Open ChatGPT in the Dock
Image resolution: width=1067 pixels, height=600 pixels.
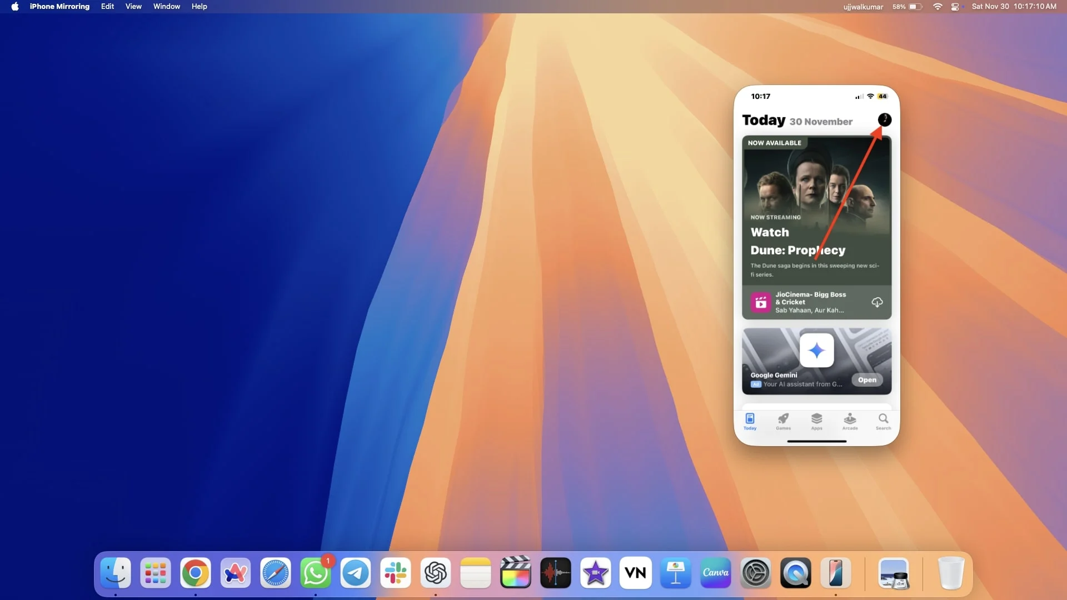tap(436, 573)
